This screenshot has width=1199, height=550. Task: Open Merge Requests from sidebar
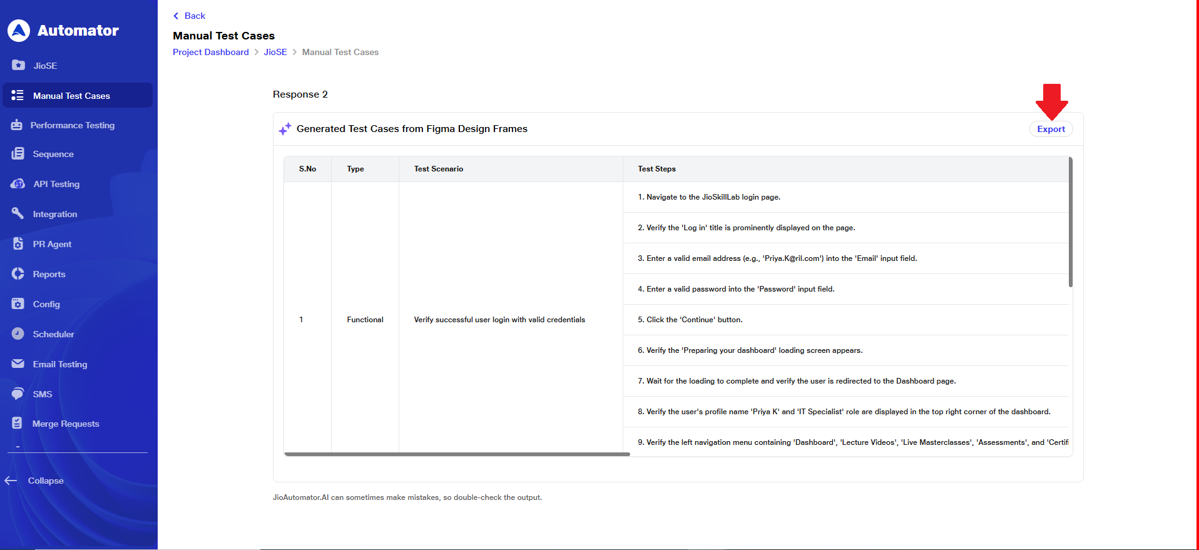[66, 424]
